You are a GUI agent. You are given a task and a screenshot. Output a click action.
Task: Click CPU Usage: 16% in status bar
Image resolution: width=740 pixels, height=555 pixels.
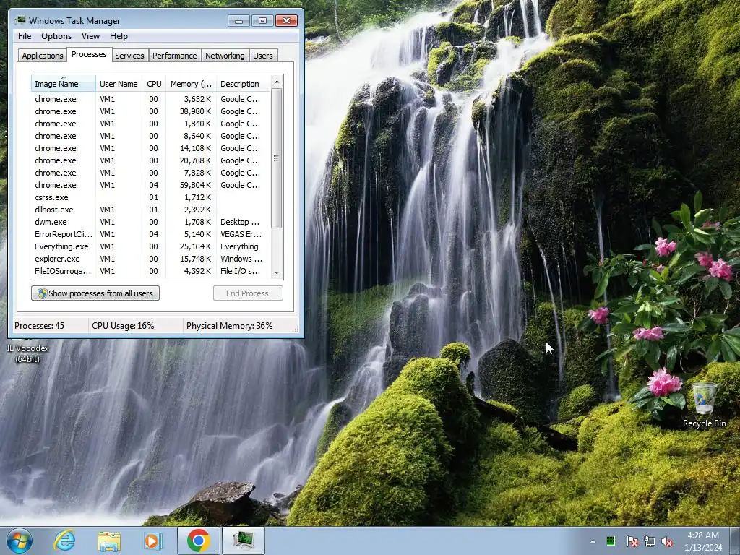pos(123,326)
